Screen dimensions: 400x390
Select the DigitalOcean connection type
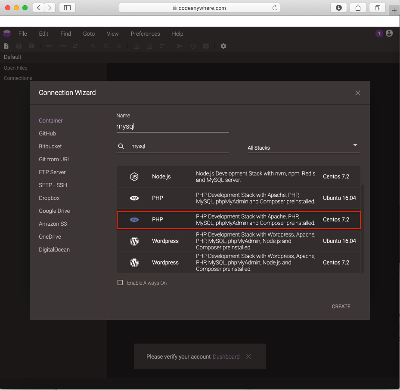coord(54,250)
